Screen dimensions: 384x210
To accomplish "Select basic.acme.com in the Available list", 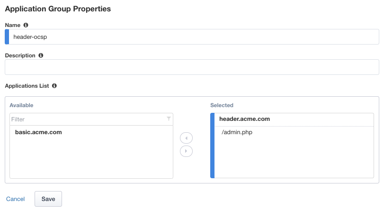I will pos(38,132).
